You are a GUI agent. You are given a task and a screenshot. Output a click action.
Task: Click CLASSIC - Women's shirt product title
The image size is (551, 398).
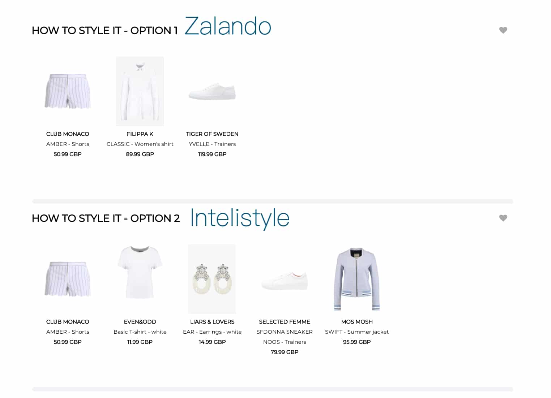140,144
